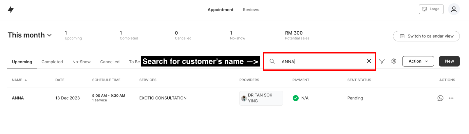Clear the ANNA search with X icon
The image size is (469, 134).
[369, 61]
